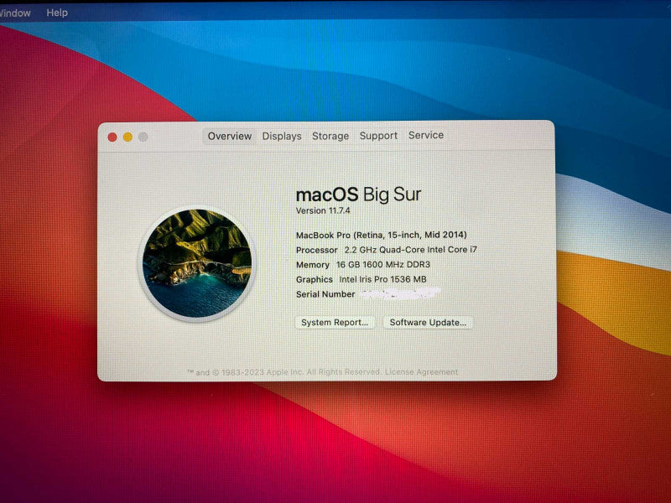Click the Big Sur circular artwork icon

(196, 263)
